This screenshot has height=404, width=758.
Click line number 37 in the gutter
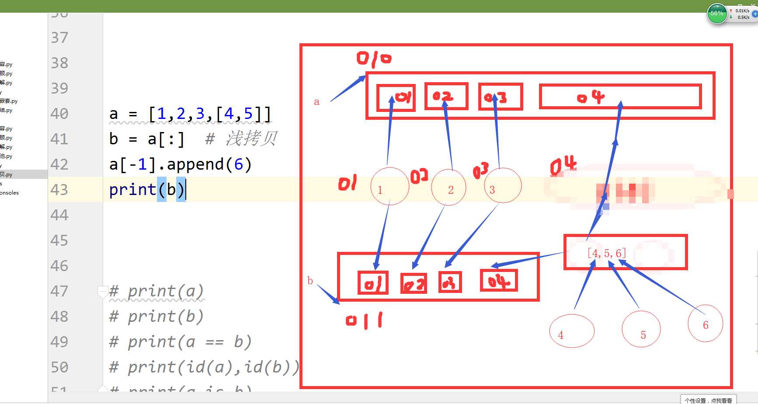coord(59,38)
